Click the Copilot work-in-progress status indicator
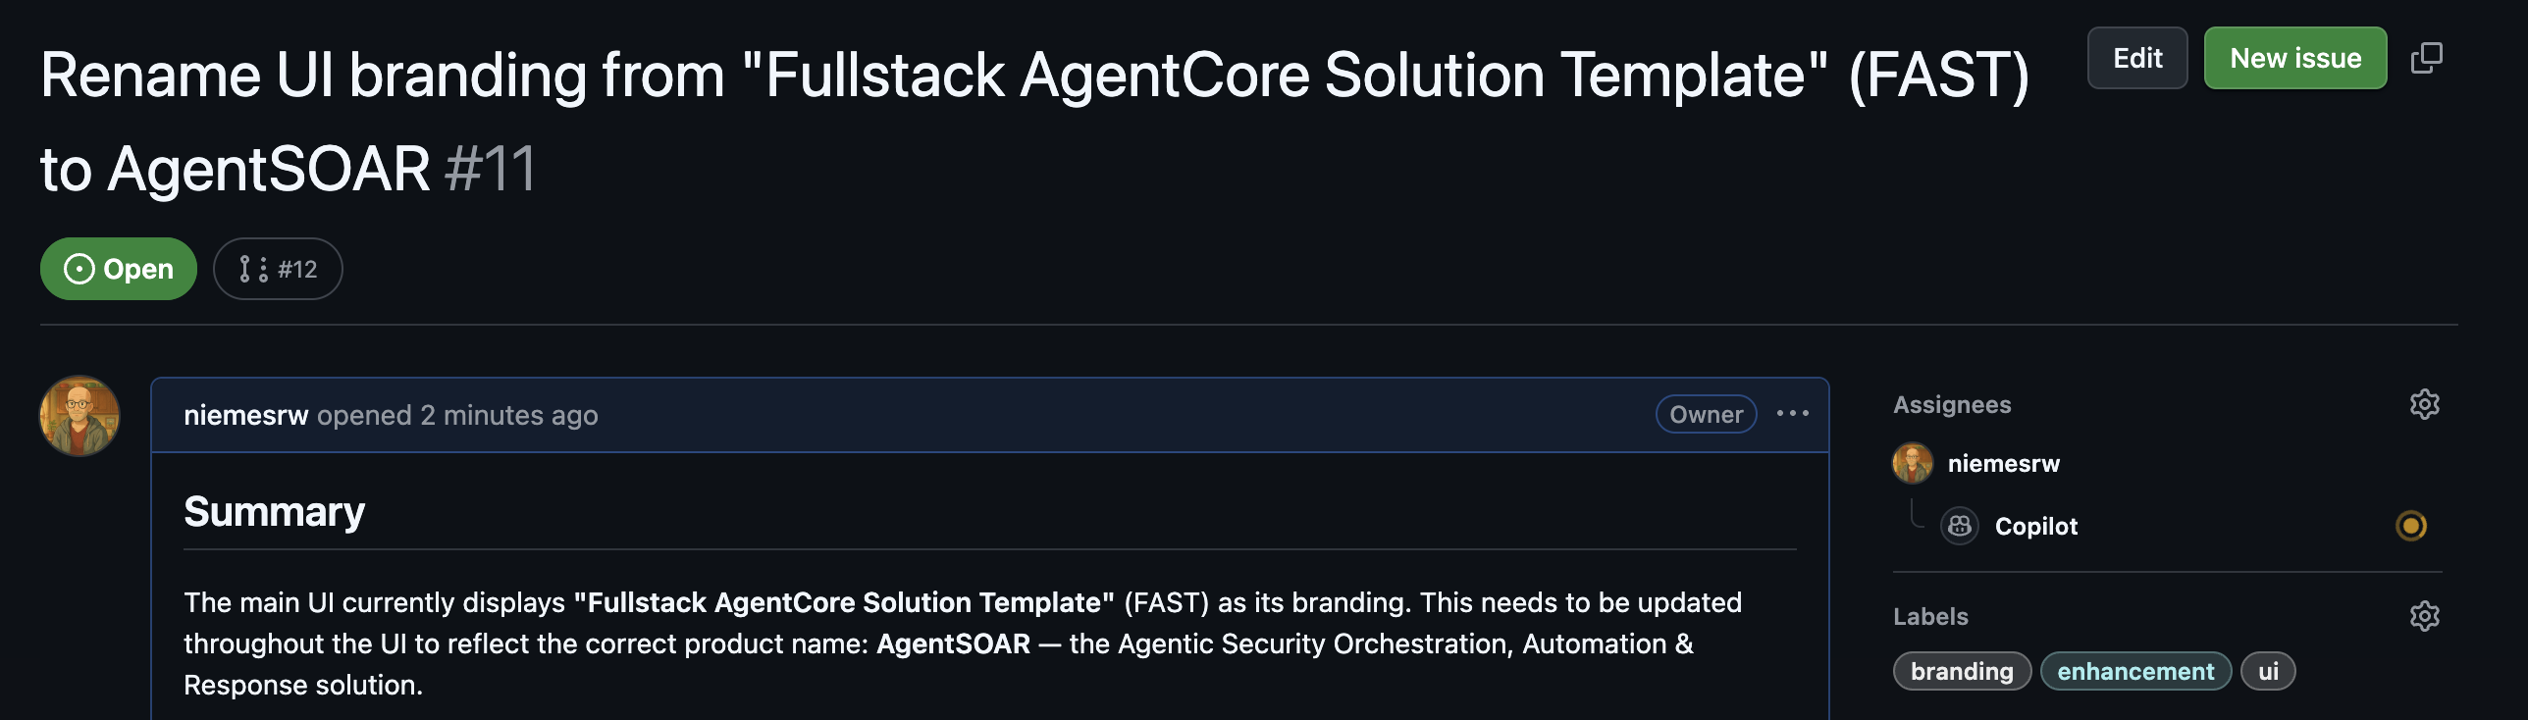 (x=2412, y=527)
